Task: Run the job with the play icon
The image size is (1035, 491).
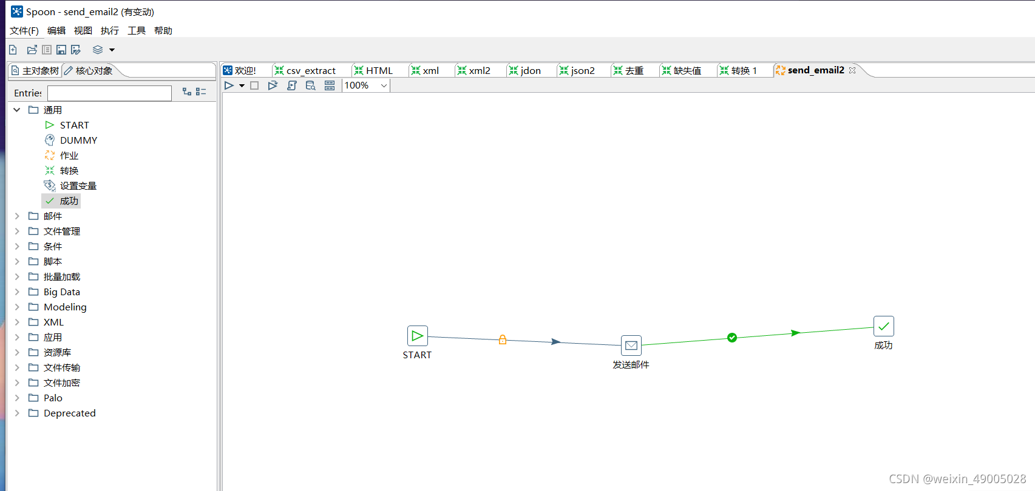Action: [229, 85]
